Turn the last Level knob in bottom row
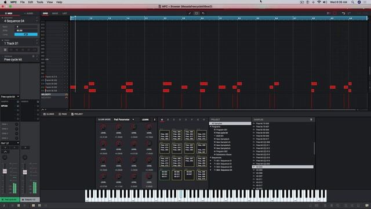The height and width of the screenshot is (209, 371). (x=149, y=176)
